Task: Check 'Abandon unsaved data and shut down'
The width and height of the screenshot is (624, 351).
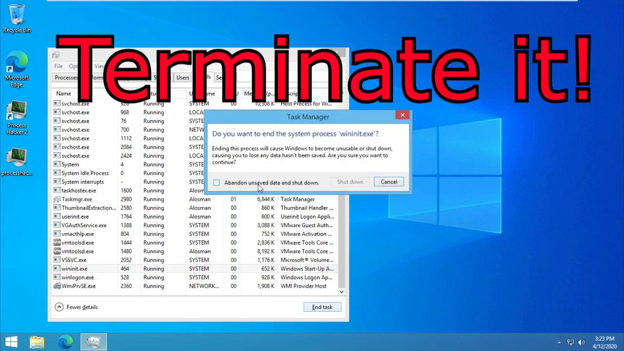Action: (x=216, y=182)
